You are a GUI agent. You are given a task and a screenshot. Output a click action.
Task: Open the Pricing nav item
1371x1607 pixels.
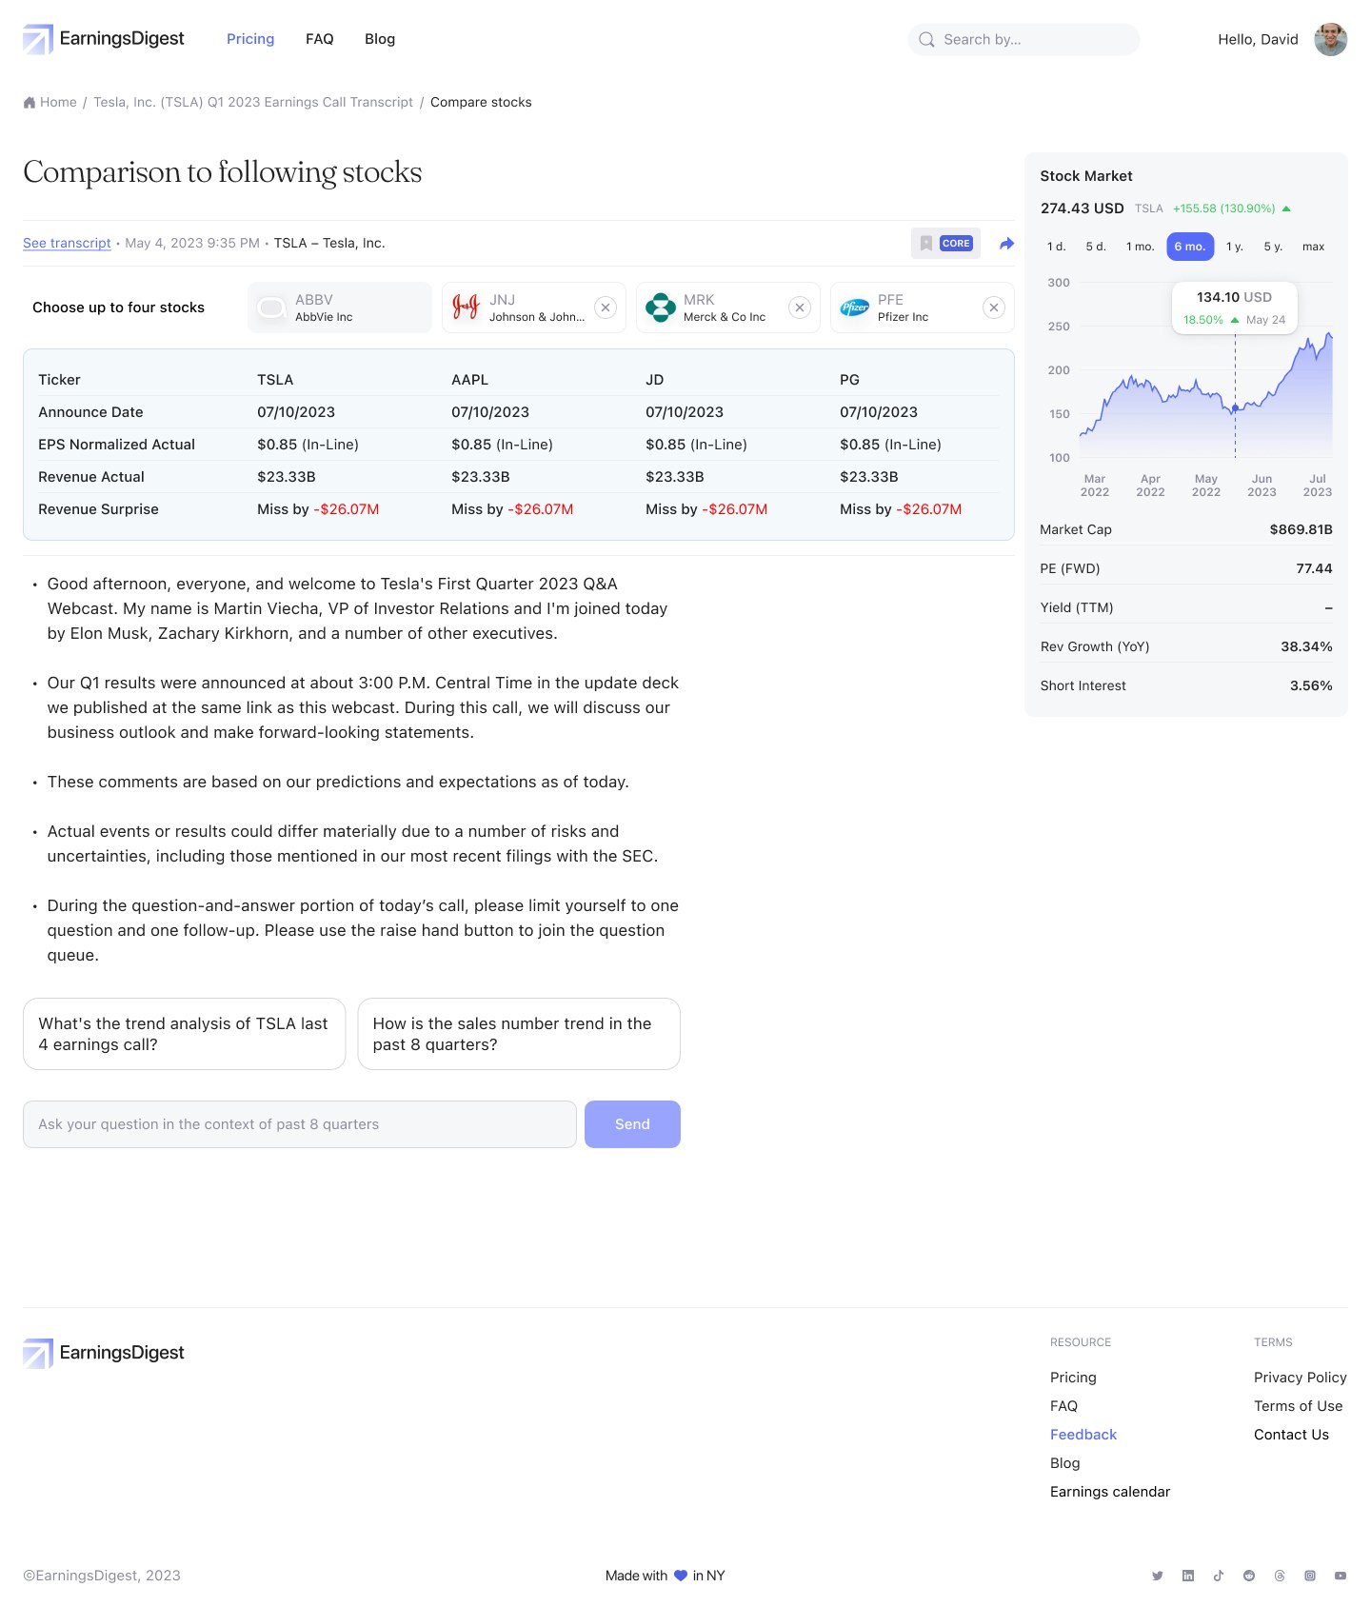(250, 39)
